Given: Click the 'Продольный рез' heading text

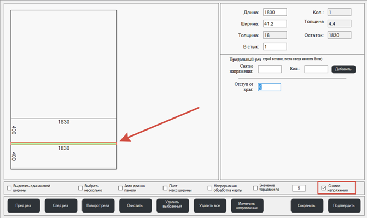Looking at the screenshot, I should [245, 60].
